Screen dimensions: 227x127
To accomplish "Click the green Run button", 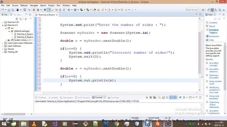I will tap(75, 10).
